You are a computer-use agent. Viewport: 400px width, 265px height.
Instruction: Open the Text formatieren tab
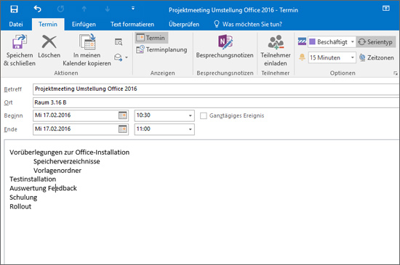point(132,24)
